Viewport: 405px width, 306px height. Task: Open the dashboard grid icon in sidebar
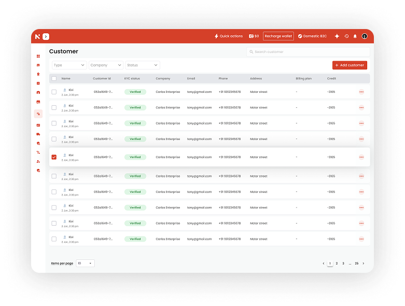tap(38, 56)
